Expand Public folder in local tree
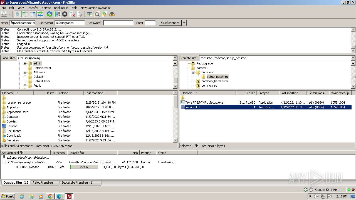Screen dimensions: 356x200 click(x=25, y=86)
